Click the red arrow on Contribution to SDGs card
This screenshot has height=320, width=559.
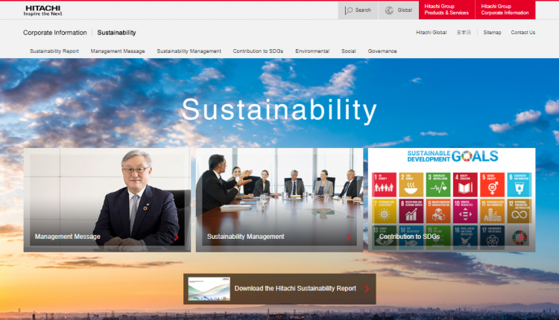(x=521, y=237)
